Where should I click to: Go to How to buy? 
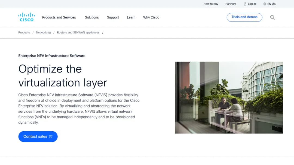tap(211, 4)
